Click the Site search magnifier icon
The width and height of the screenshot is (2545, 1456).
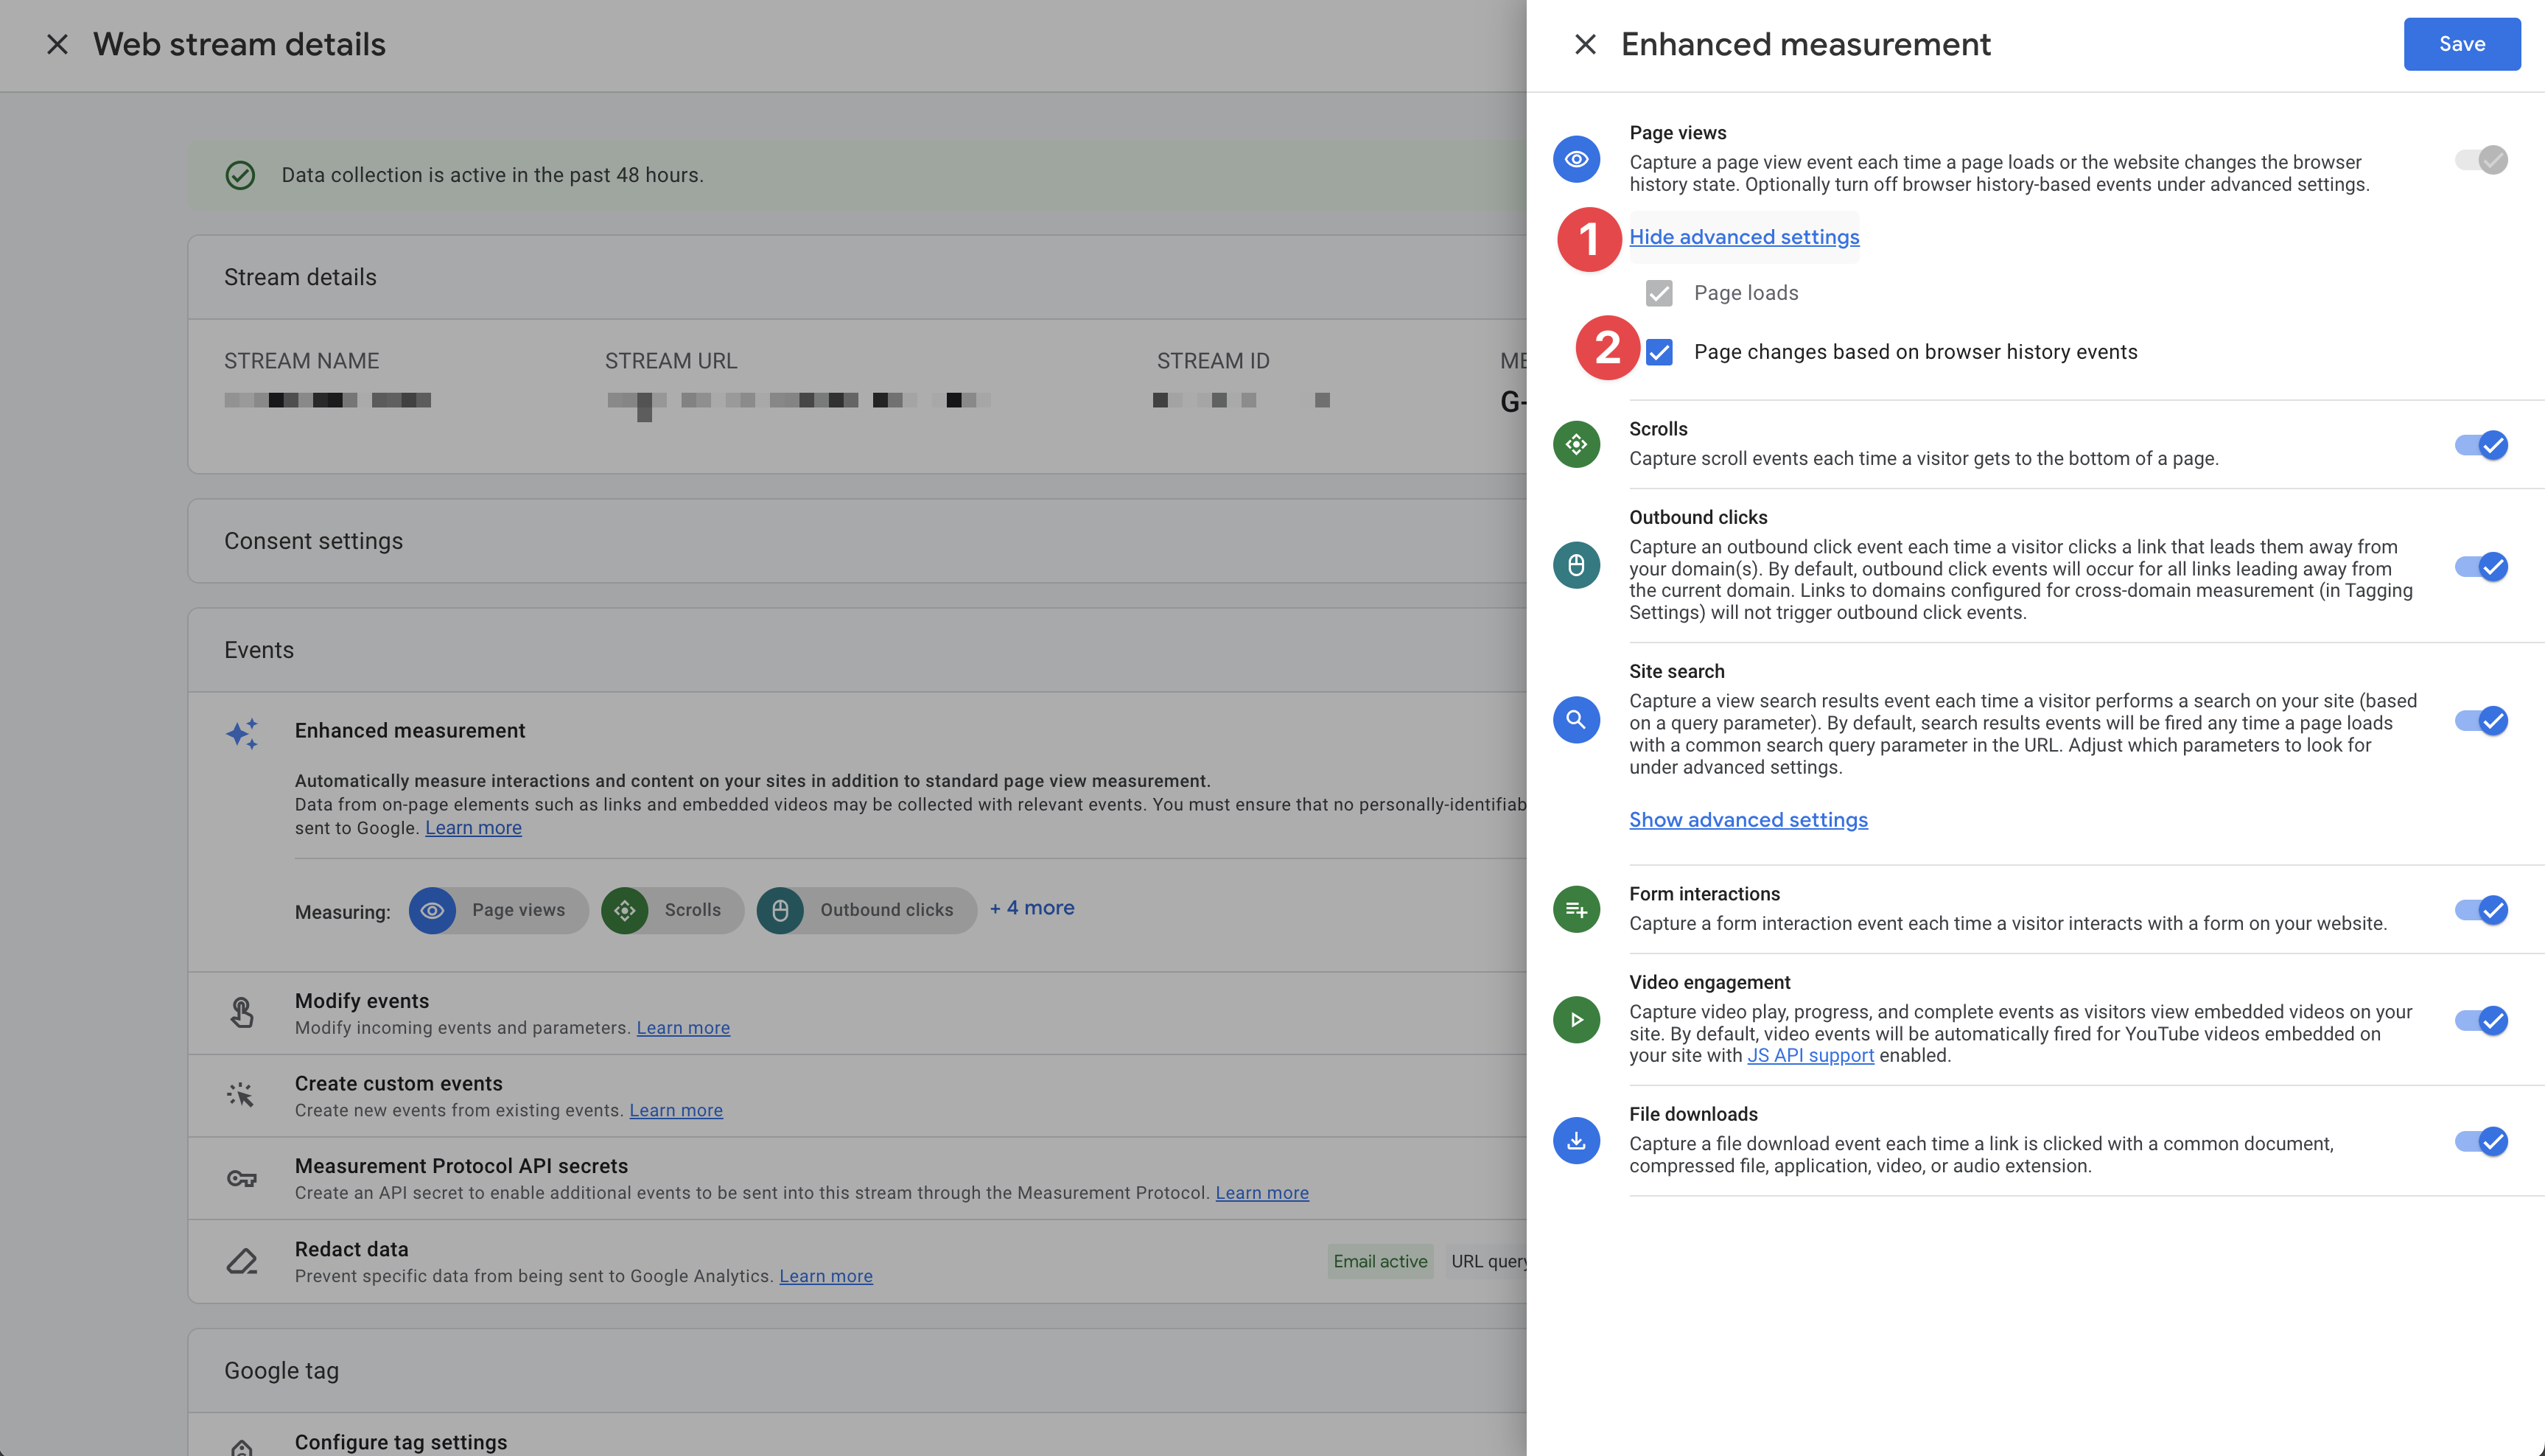tap(1576, 719)
